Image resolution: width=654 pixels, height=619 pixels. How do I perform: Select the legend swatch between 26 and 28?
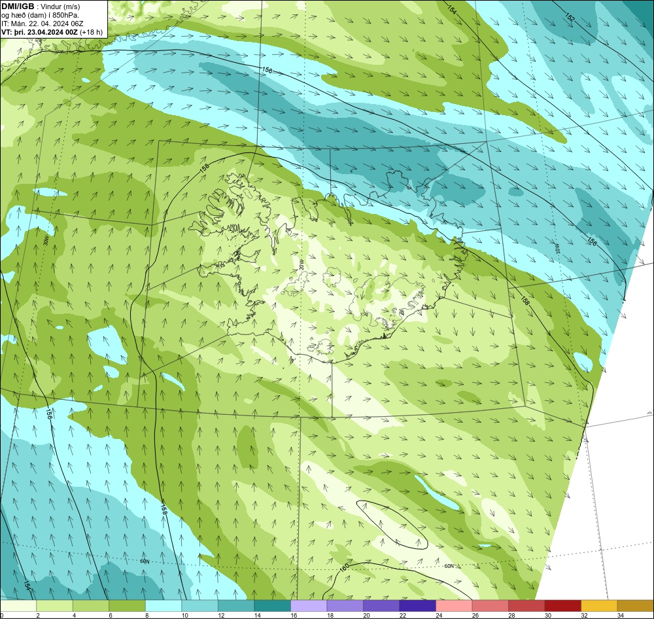tap(490, 606)
